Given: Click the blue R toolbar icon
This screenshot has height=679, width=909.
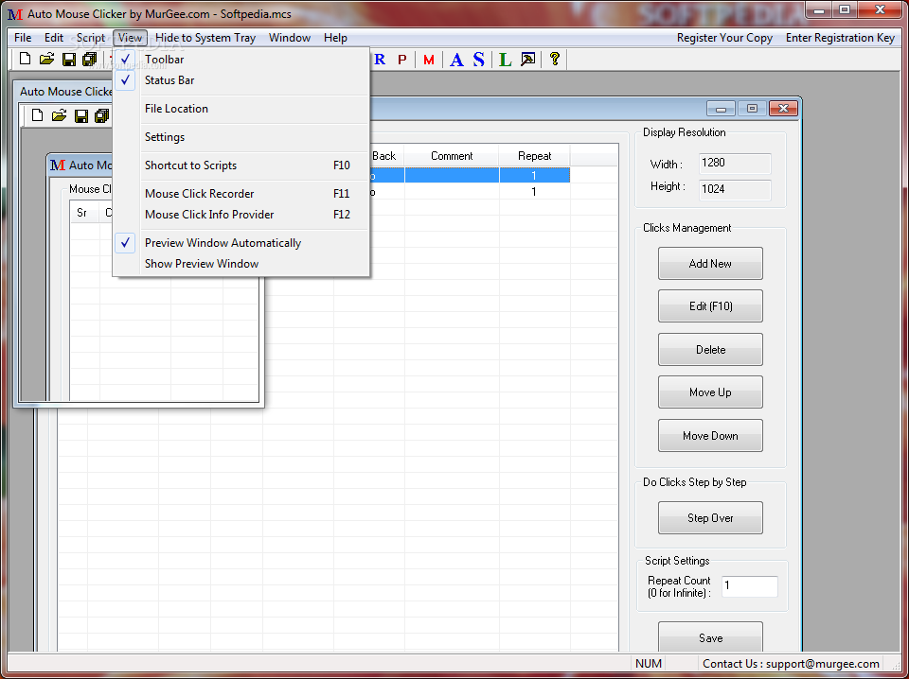Looking at the screenshot, I should coord(380,59).
